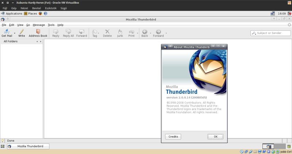Click the About dialog stick pin icon
Viewport: 292px width, 154px height.
170,46
